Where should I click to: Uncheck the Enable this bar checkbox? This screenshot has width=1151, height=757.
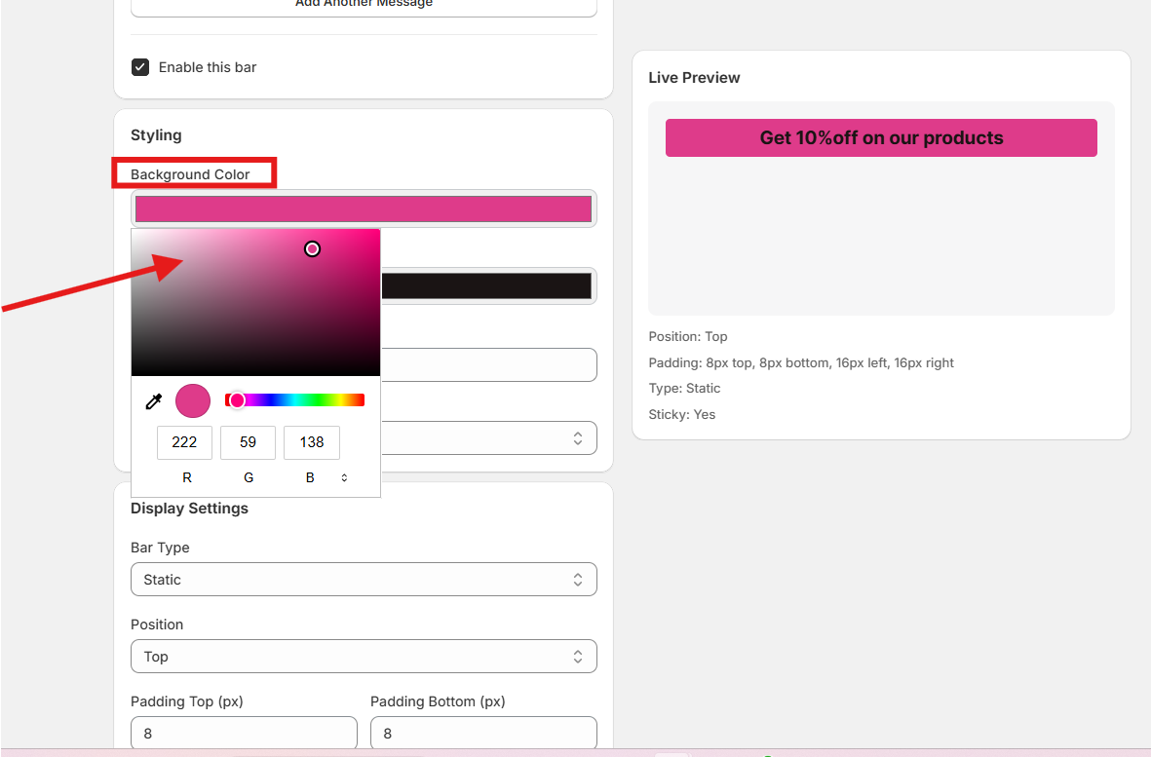(140, 67)
